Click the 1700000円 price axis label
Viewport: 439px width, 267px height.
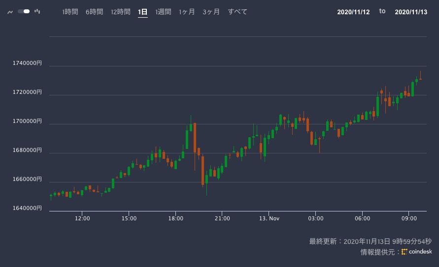click(x=27, y=121)
